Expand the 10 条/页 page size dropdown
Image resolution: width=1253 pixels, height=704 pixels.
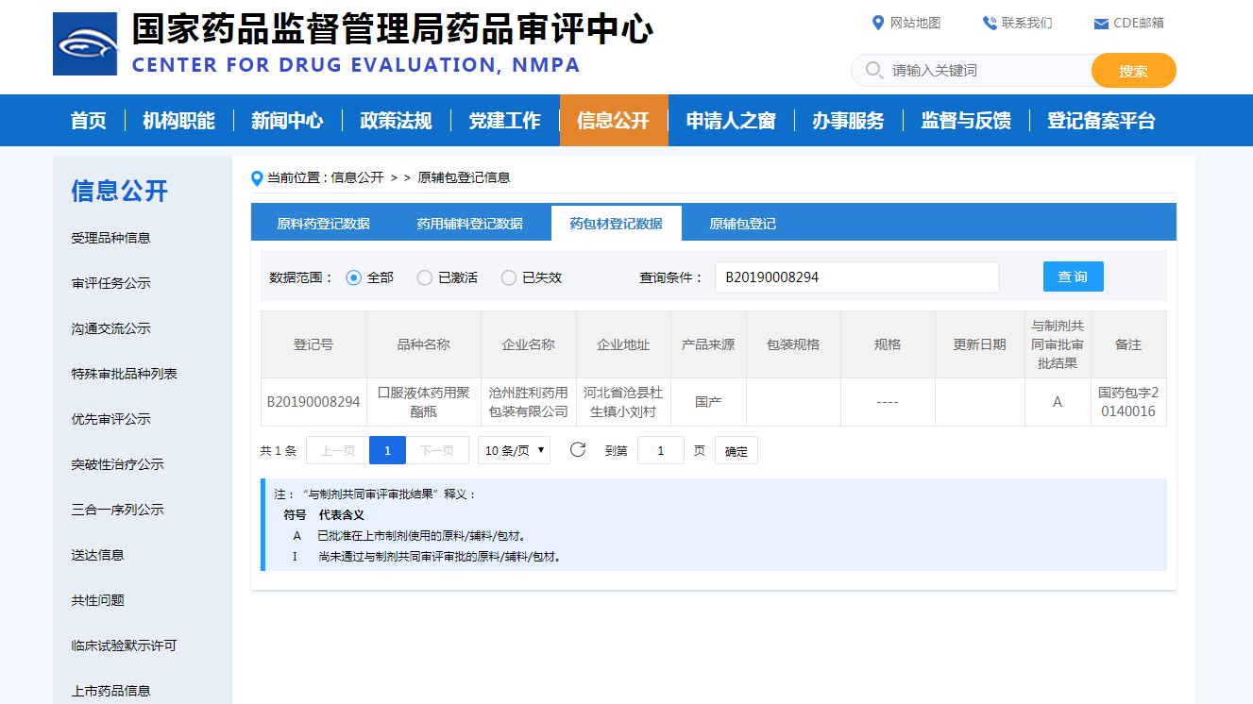[514, 450]
